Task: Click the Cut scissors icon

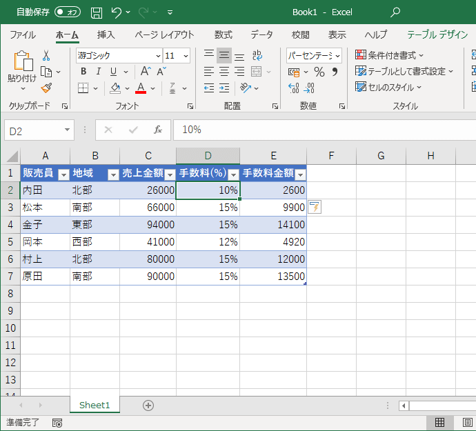Action: pos(46,56)
